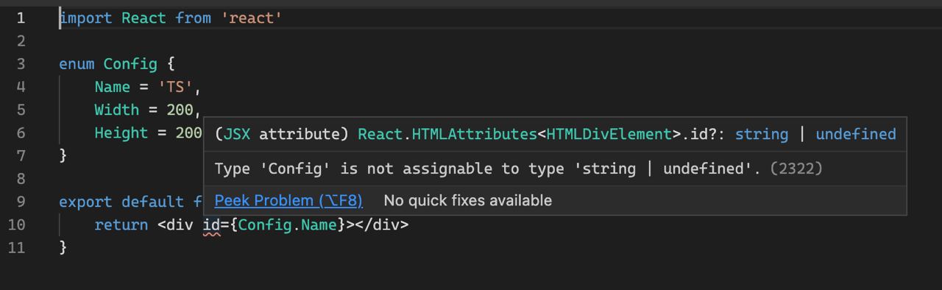The height and width of the screenshot is (290, 942).
Task: Click Config.Name expression inside JSX
Action: click(287, 224)
